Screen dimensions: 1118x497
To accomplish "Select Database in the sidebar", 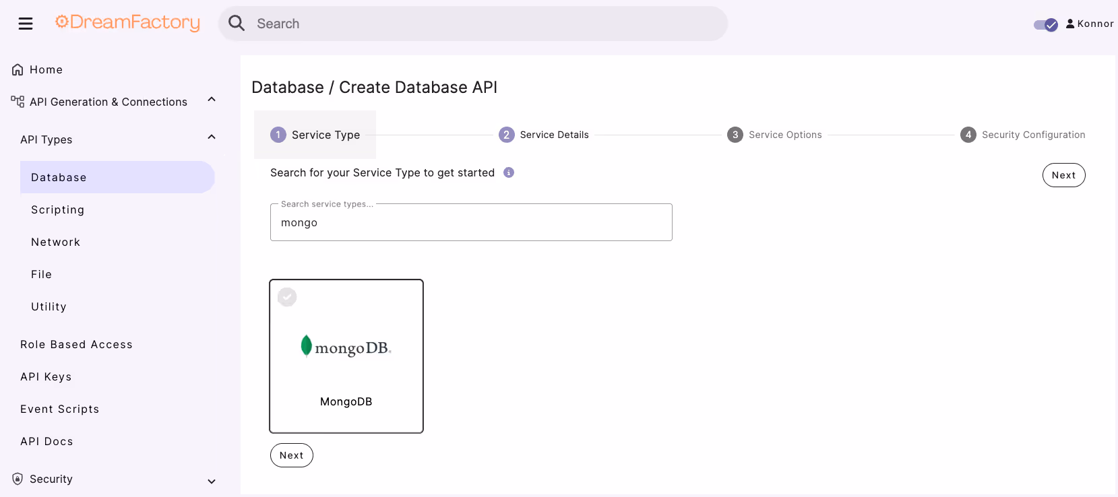I will 117,177.
